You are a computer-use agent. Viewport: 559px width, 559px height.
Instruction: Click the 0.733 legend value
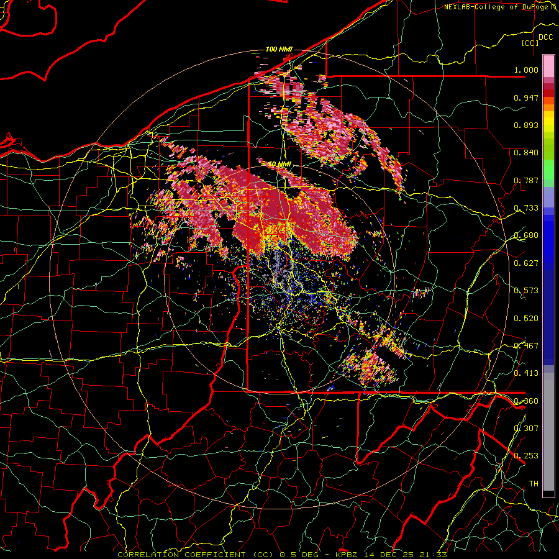(526, 208)
